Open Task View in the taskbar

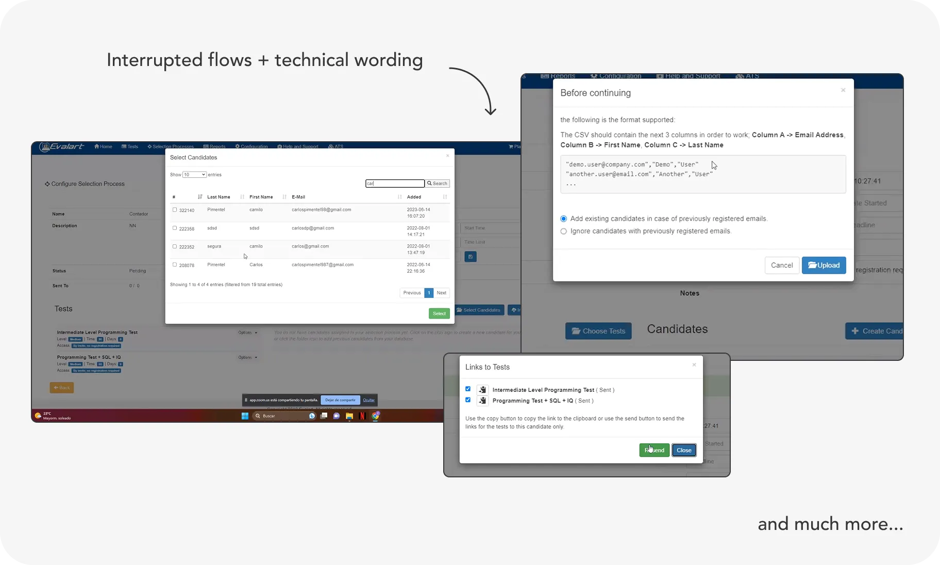tap(324, 416)
